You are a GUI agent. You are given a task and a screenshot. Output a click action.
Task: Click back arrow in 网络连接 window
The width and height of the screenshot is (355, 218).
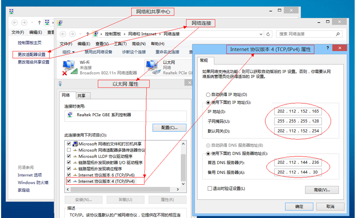coord(63,34)
